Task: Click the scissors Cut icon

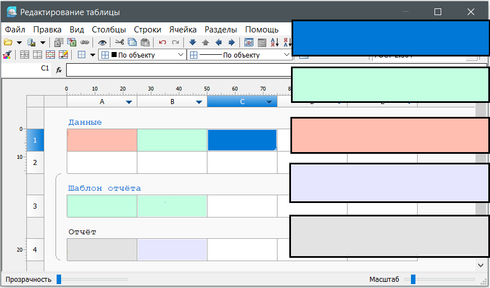Action: click(119, 42)
